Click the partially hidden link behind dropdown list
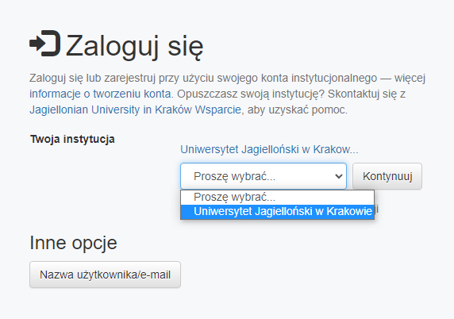The width and height of the screenshot is (454, 319). click(x=377, y=209)
